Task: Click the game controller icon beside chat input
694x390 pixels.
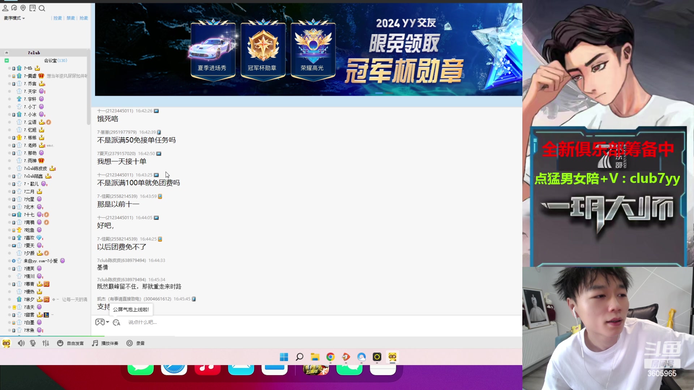Action: [x=99, y=322]
